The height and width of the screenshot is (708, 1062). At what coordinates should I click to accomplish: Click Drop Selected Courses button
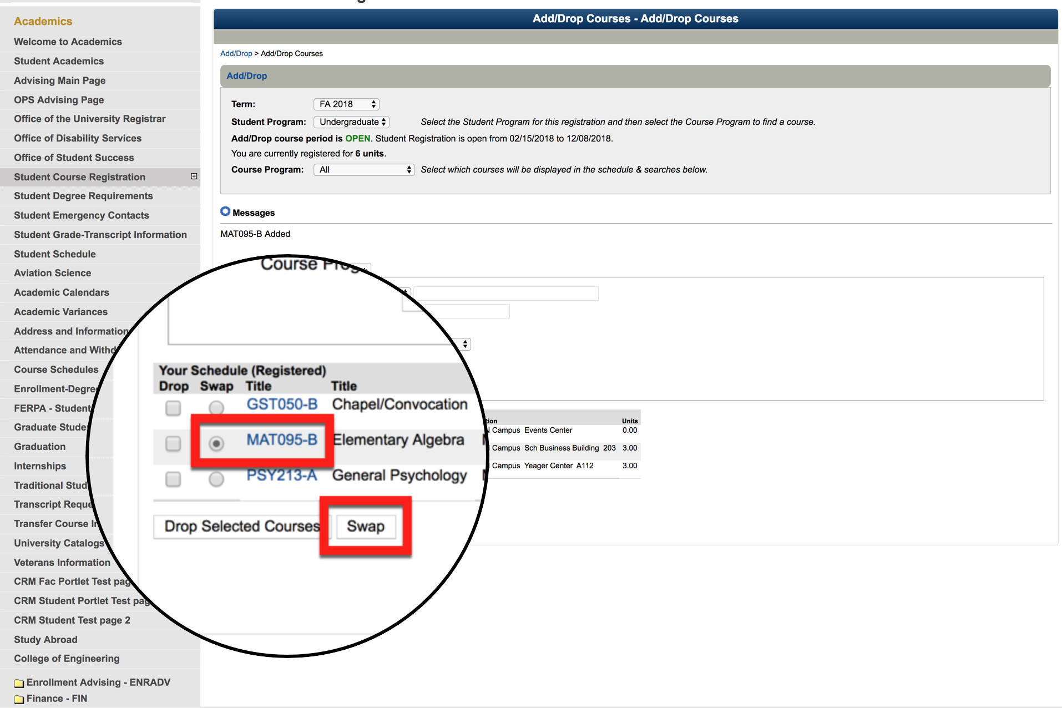point(242,526)
